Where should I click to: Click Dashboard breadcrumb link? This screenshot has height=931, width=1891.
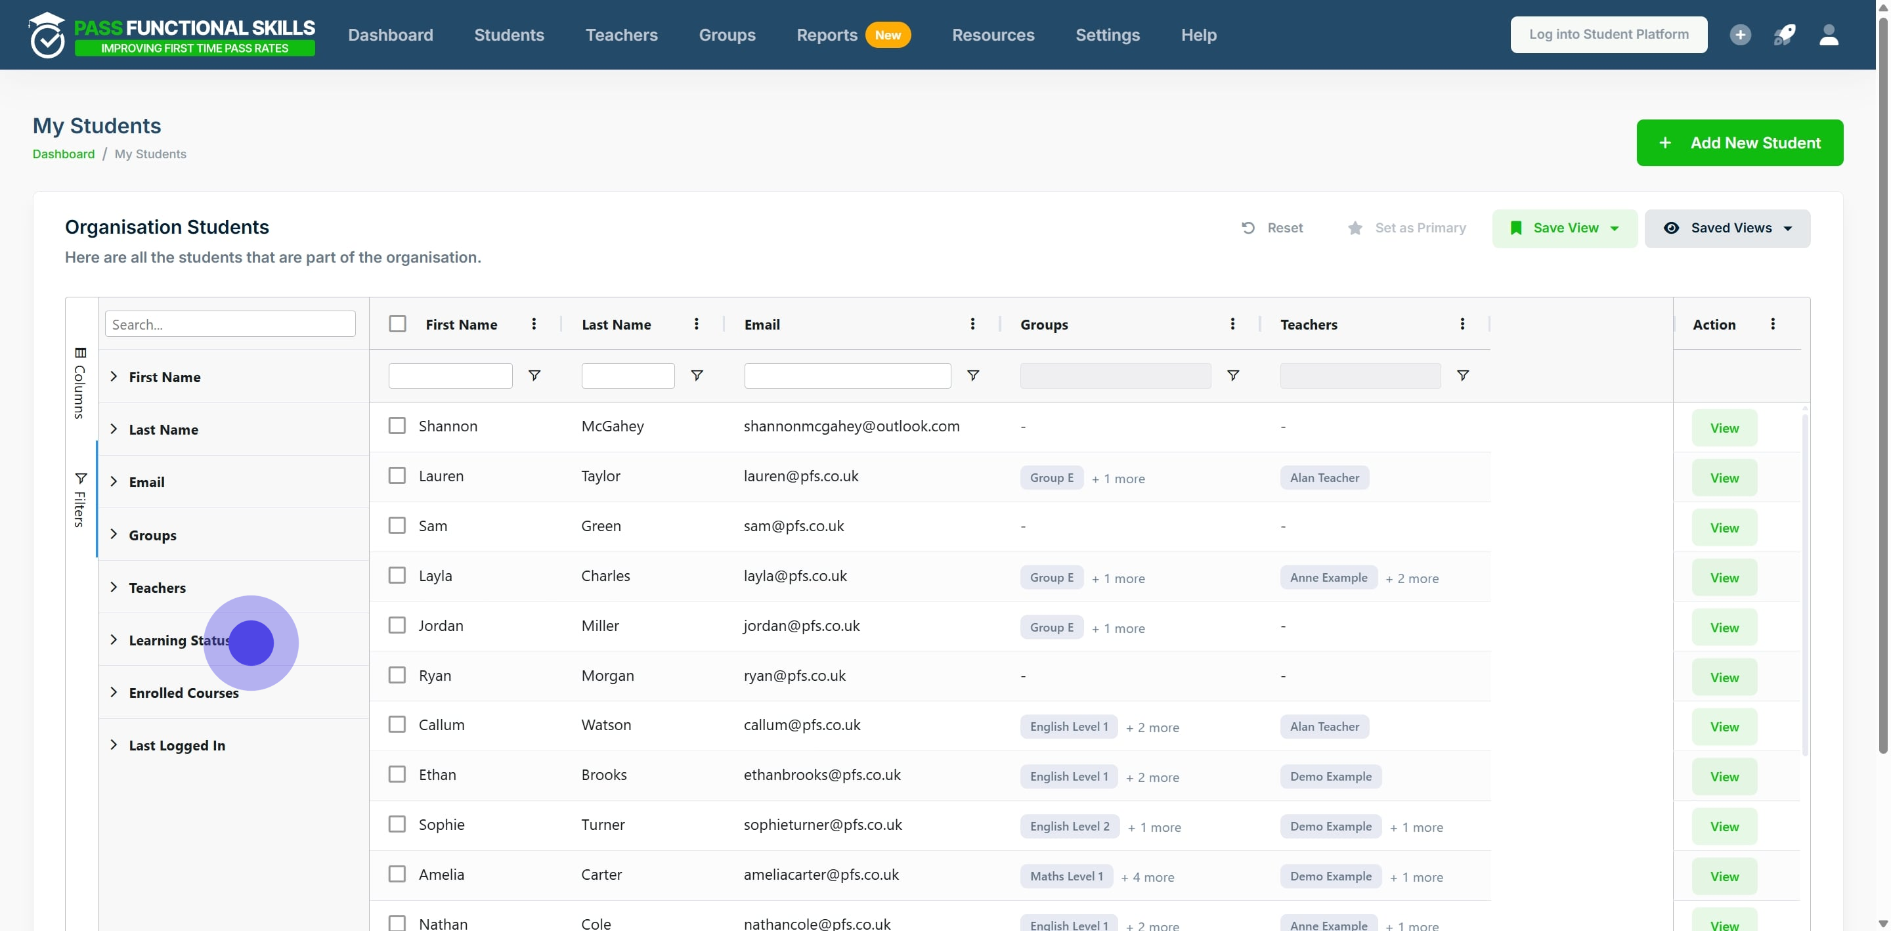(x=63, y=154)
